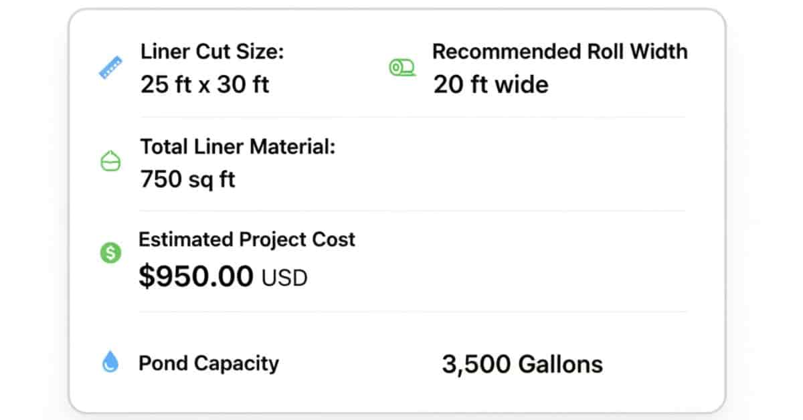Click the Estimated Project Cost heading
Viewport: 803px width, 420px height.
tap(247, 240)
